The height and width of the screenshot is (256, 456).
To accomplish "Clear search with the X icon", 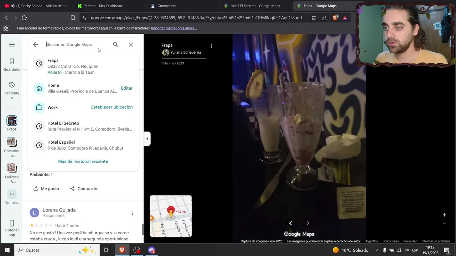I will pos(131,44).
